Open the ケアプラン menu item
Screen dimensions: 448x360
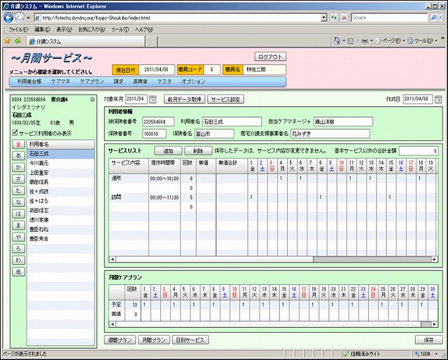click(92, 82)
